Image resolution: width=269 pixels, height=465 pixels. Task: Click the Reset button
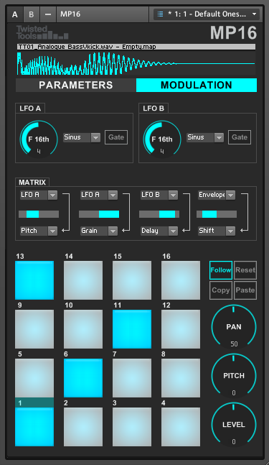click(245, 270)
